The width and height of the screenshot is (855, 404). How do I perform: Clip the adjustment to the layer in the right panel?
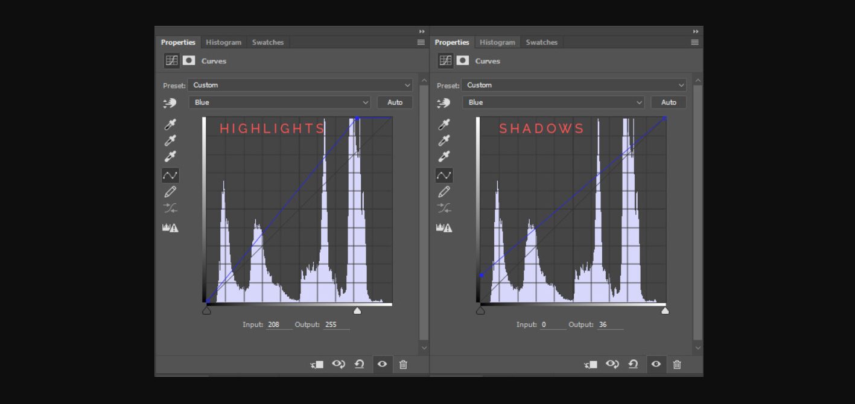591,364
